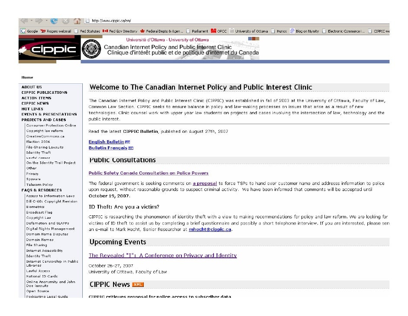Open ACTION ITEMS menu item
The height and width of the screenshot is (316, 408).
pyautogui.click(x=36, y=98)
